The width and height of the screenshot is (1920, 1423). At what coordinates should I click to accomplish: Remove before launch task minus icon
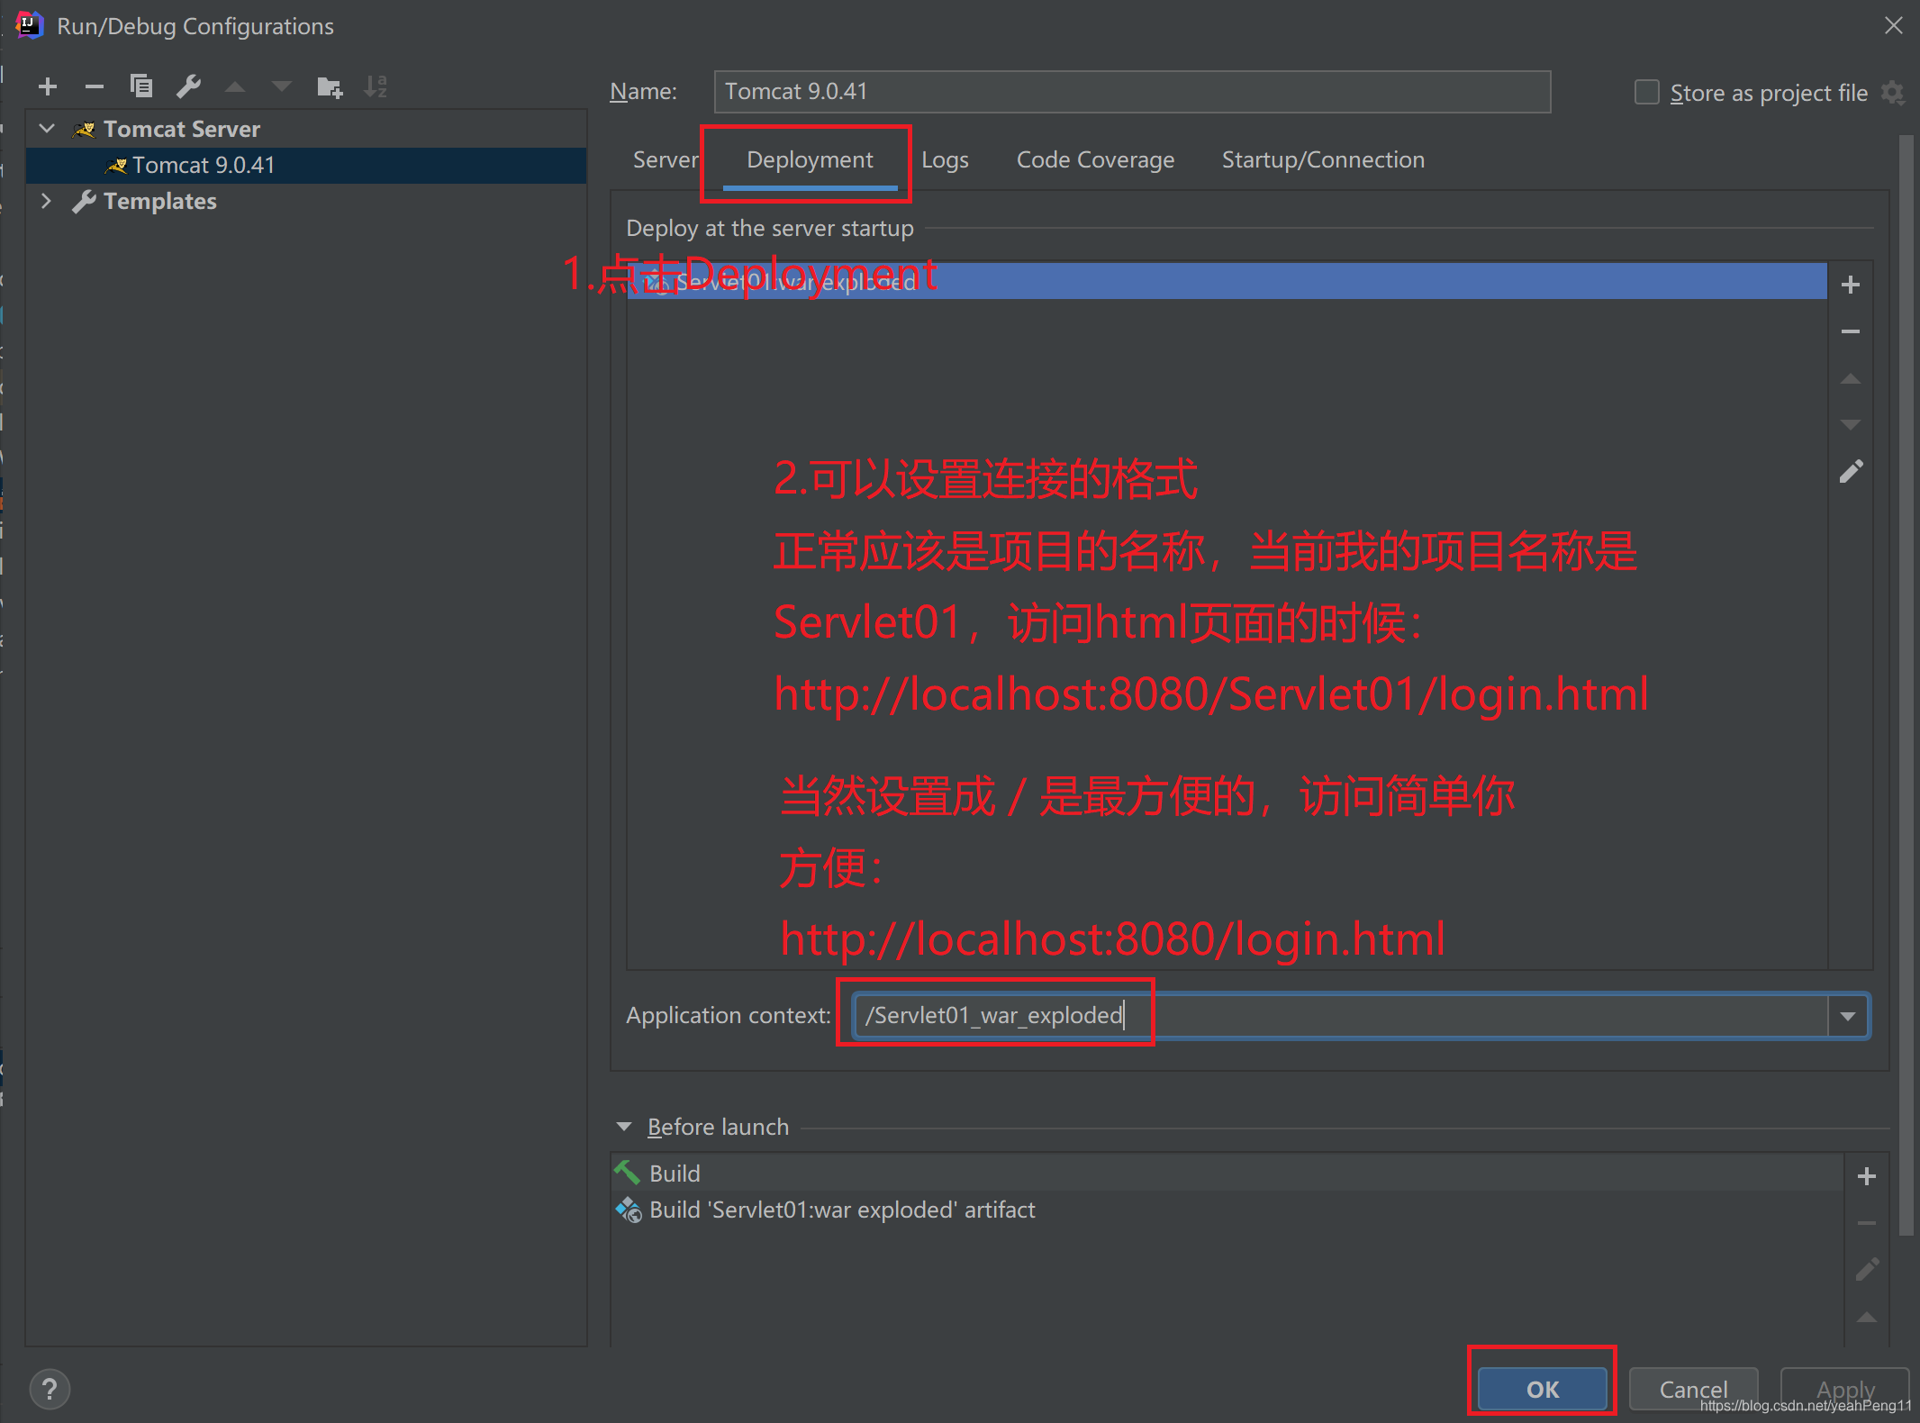click(1867, 1223)
